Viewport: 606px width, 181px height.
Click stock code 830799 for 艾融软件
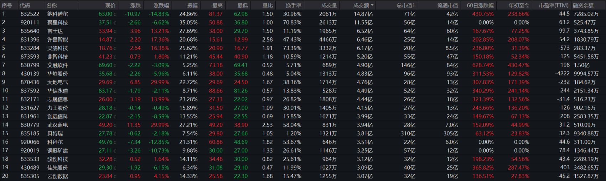pyautogui.click(x=30, y=65)
